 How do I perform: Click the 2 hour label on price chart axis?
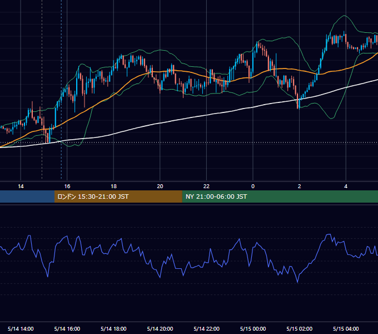click(x=300, y=186)
